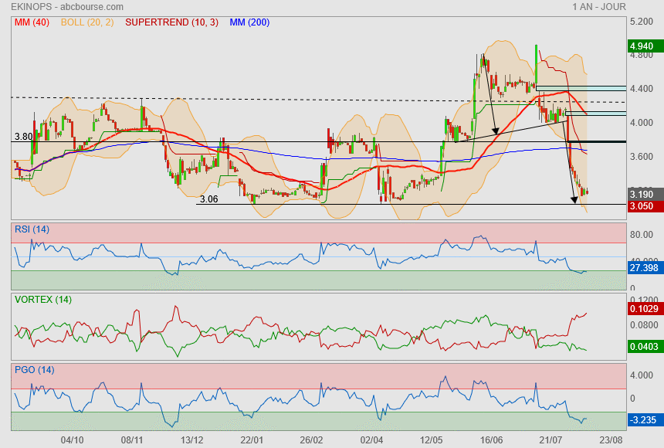Click the 26/02 date axis label
Screen dimensions: 664x448
(x=311, y=440)
